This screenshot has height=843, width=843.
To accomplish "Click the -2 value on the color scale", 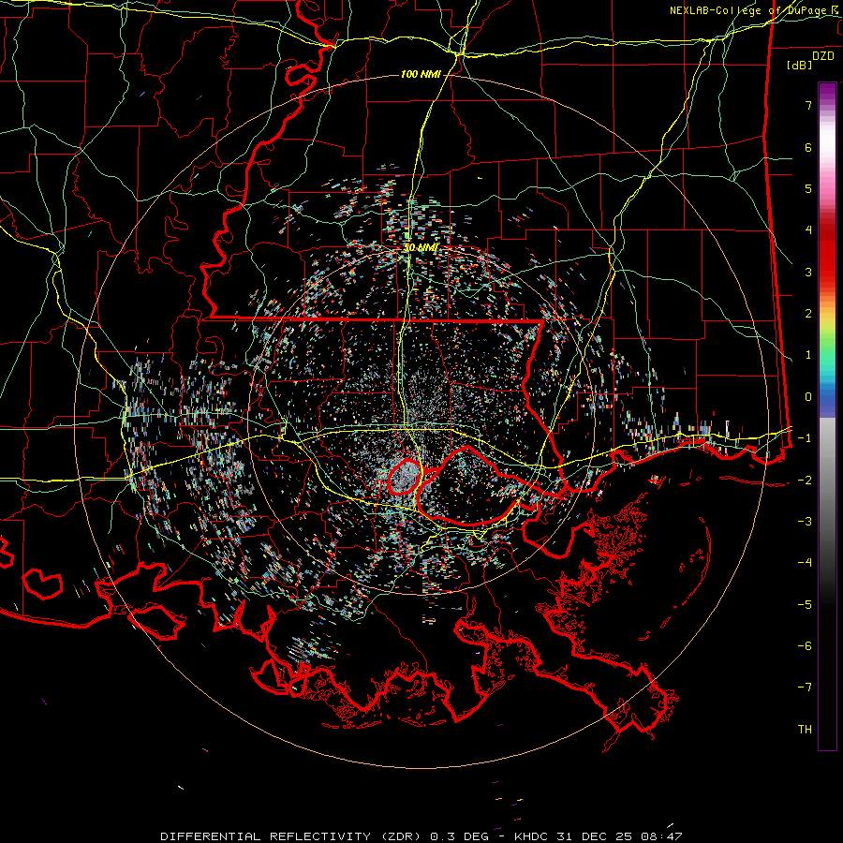I will (805, 480).
